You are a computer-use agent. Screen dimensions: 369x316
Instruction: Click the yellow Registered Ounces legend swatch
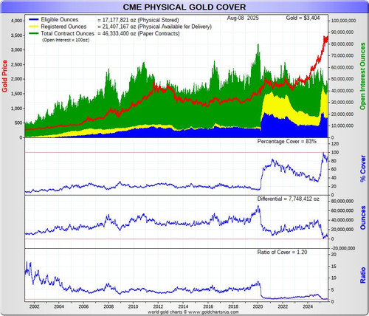34,27
